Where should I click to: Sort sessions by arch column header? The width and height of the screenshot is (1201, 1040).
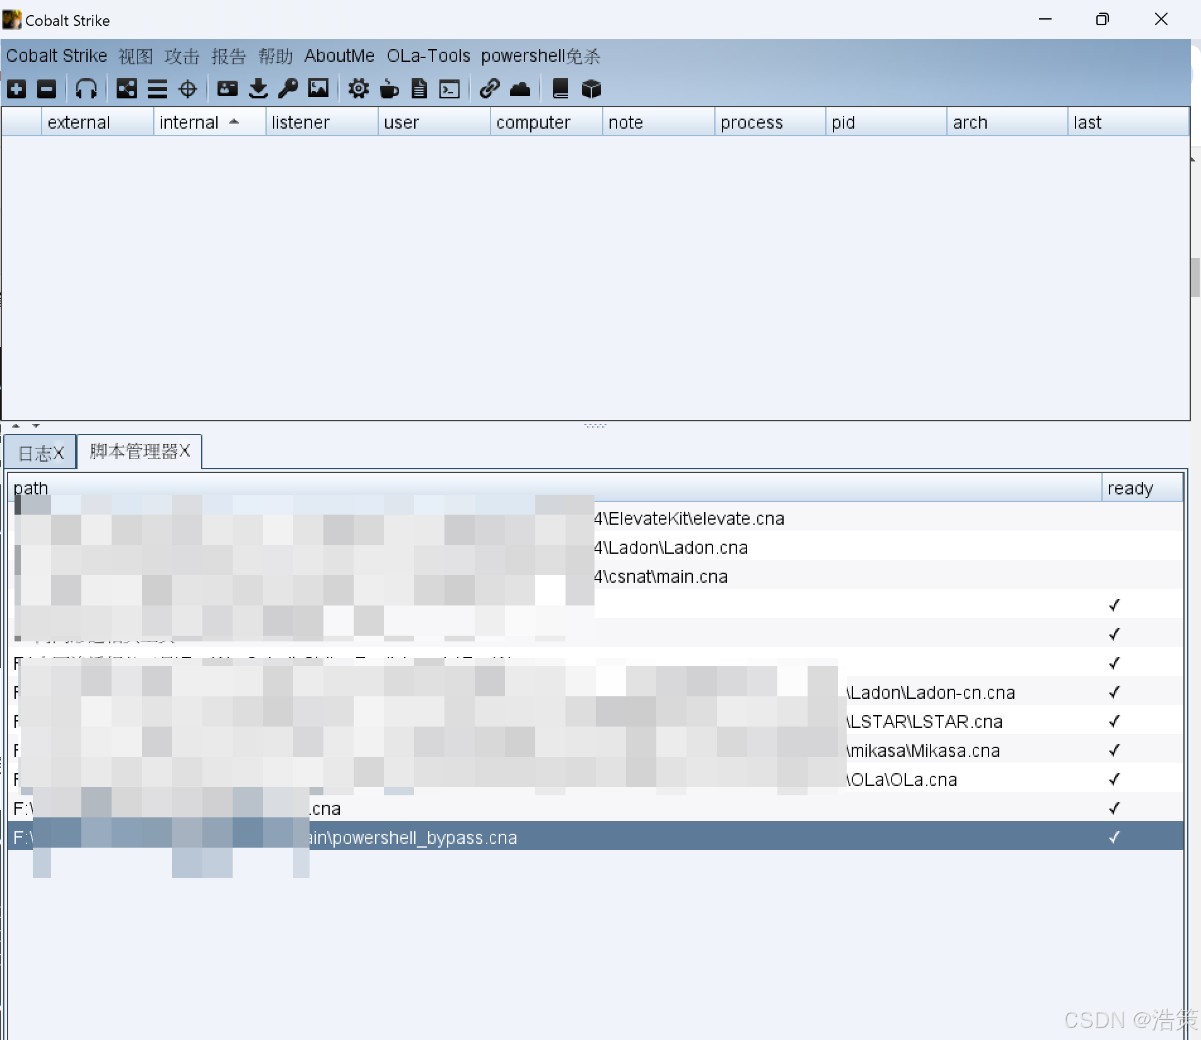coord(1007,122)
